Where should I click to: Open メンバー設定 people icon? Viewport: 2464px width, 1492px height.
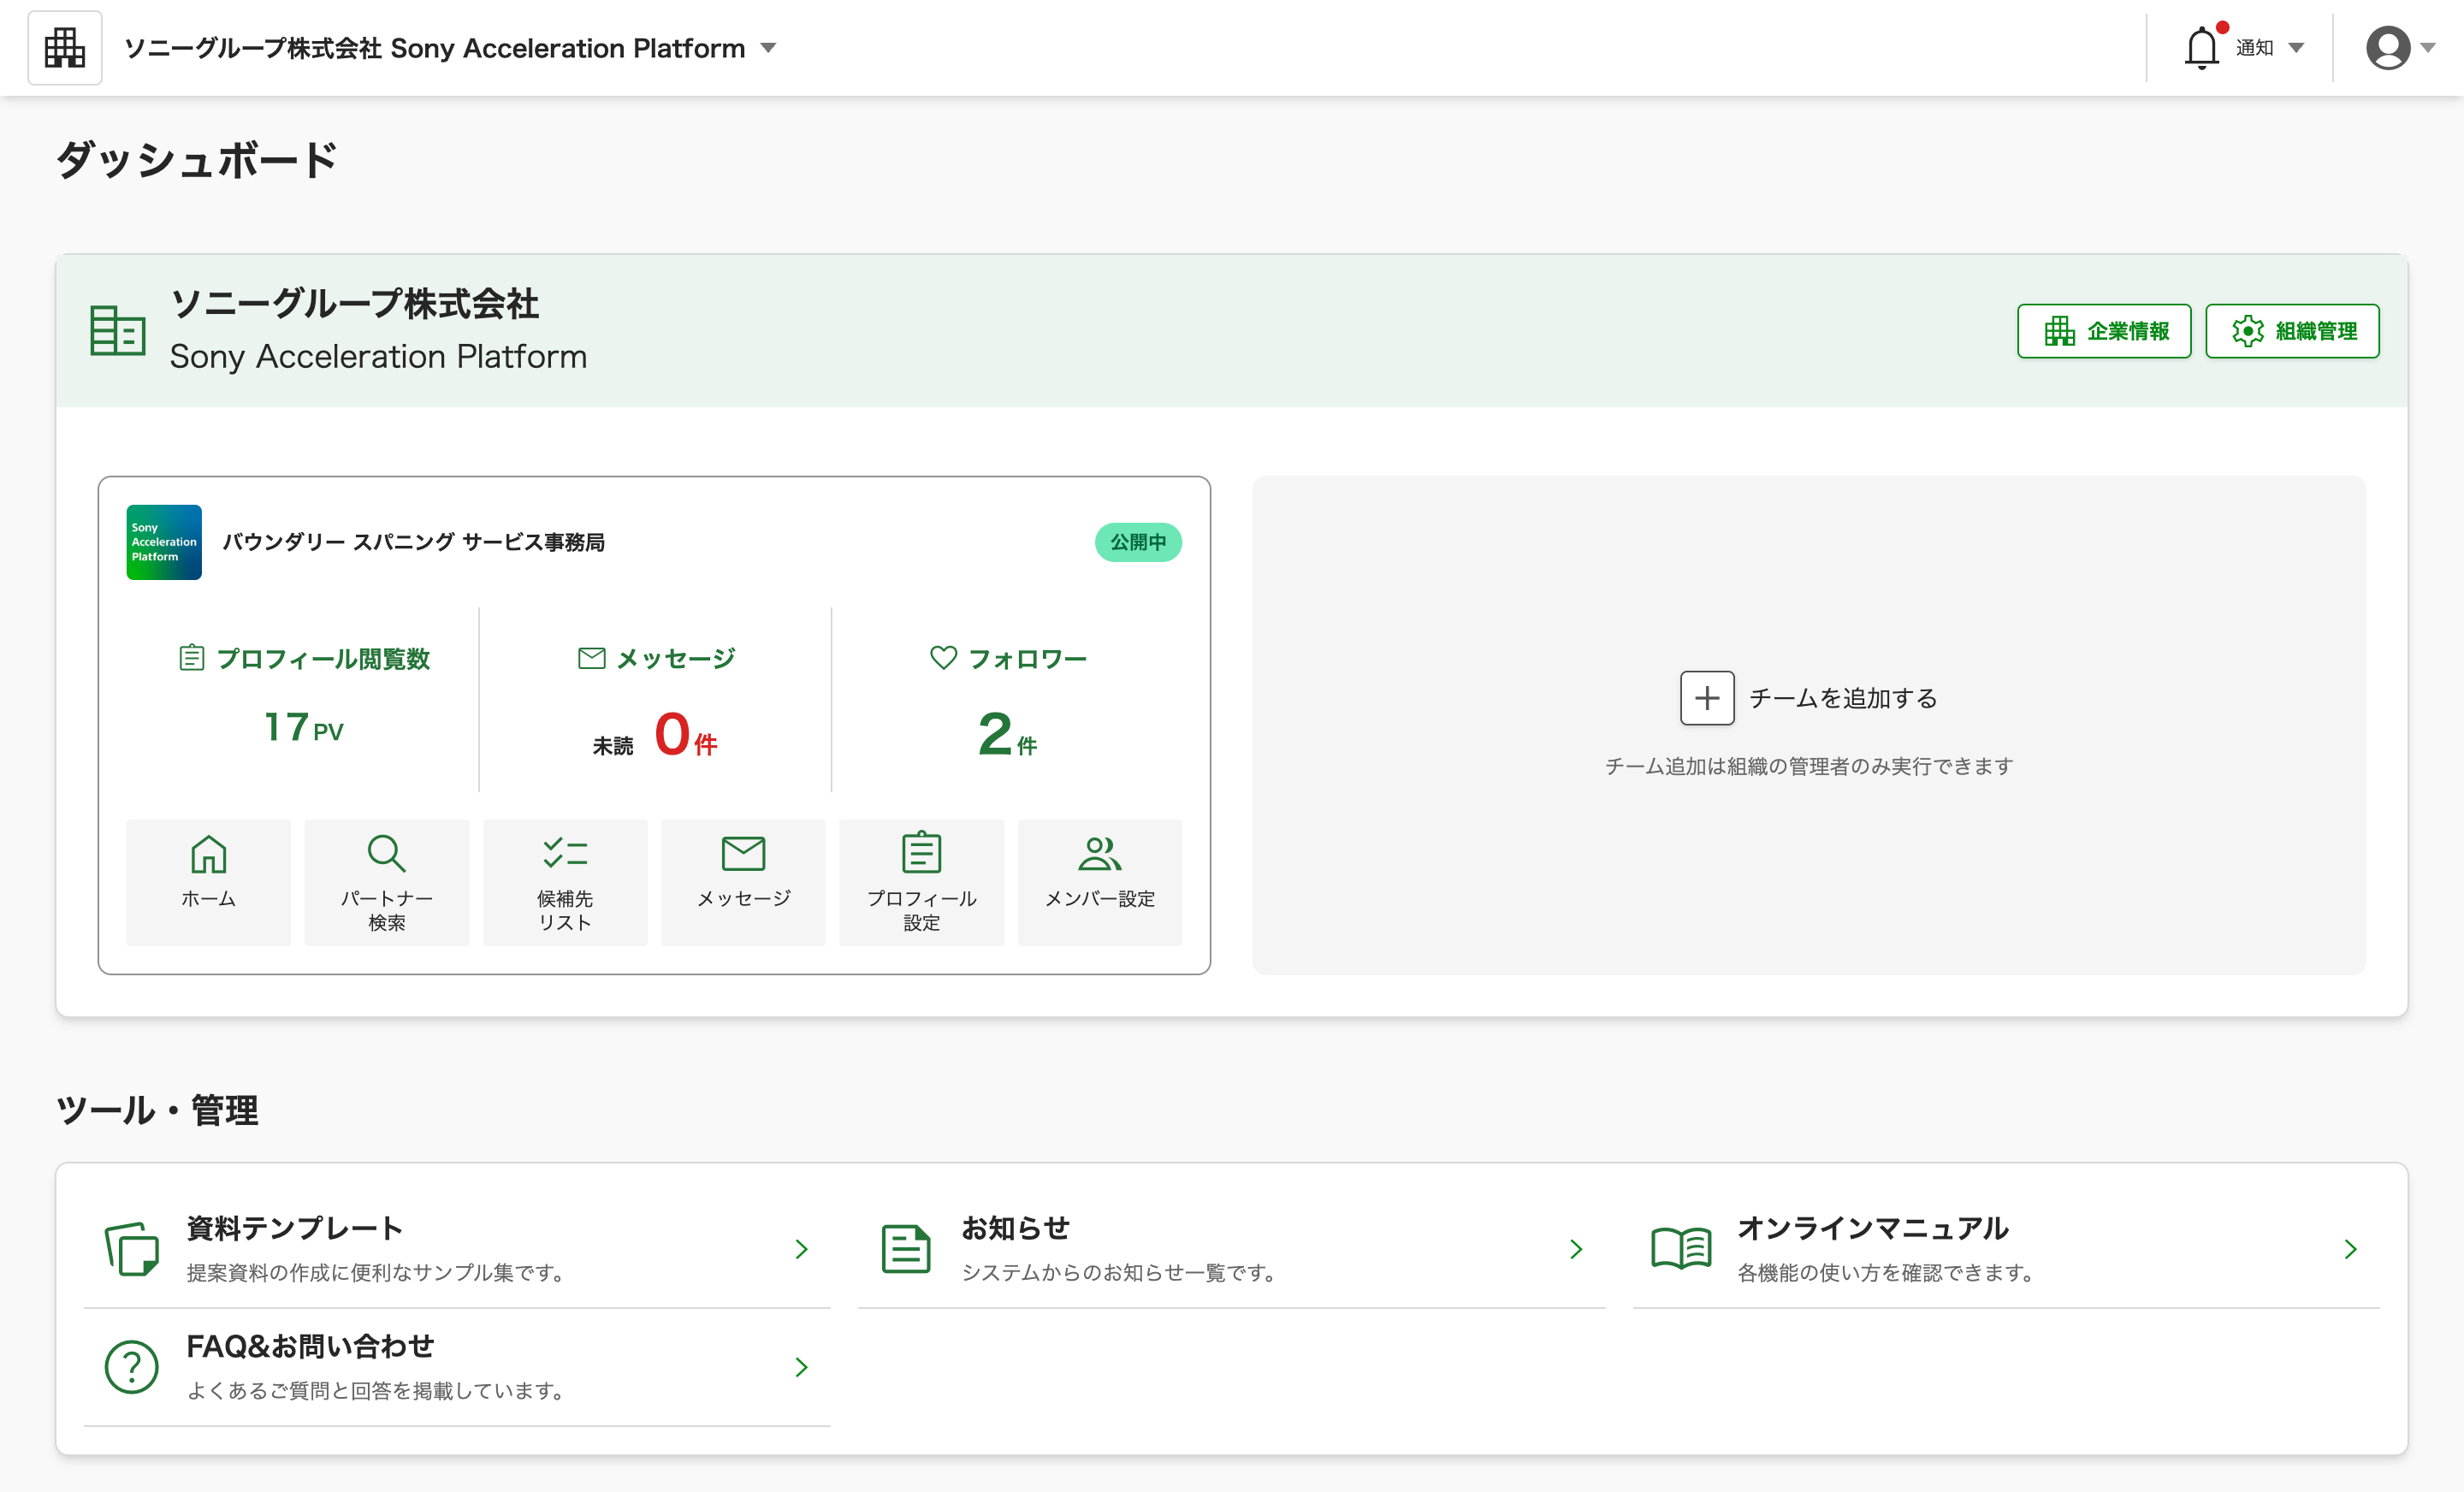coord(1099,854)
